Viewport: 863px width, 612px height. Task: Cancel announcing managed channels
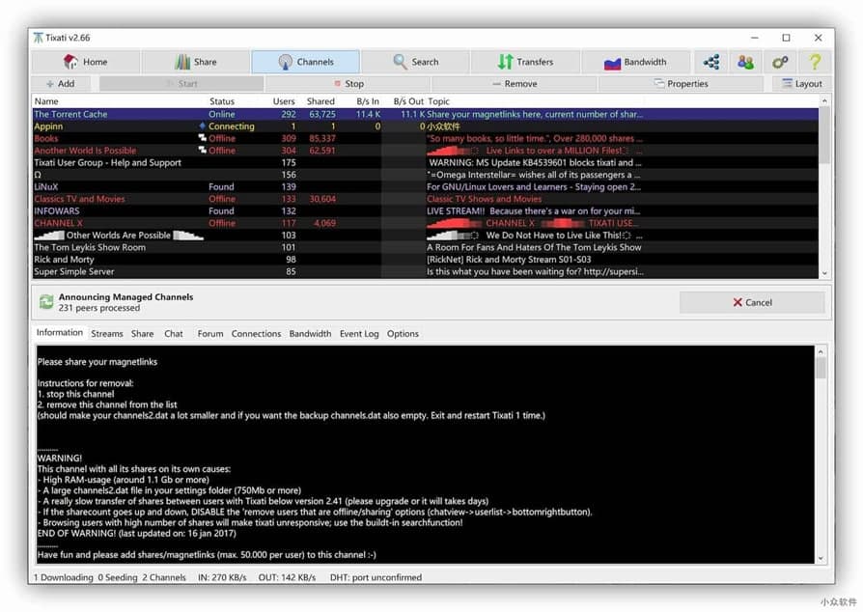tap(752, 302)
